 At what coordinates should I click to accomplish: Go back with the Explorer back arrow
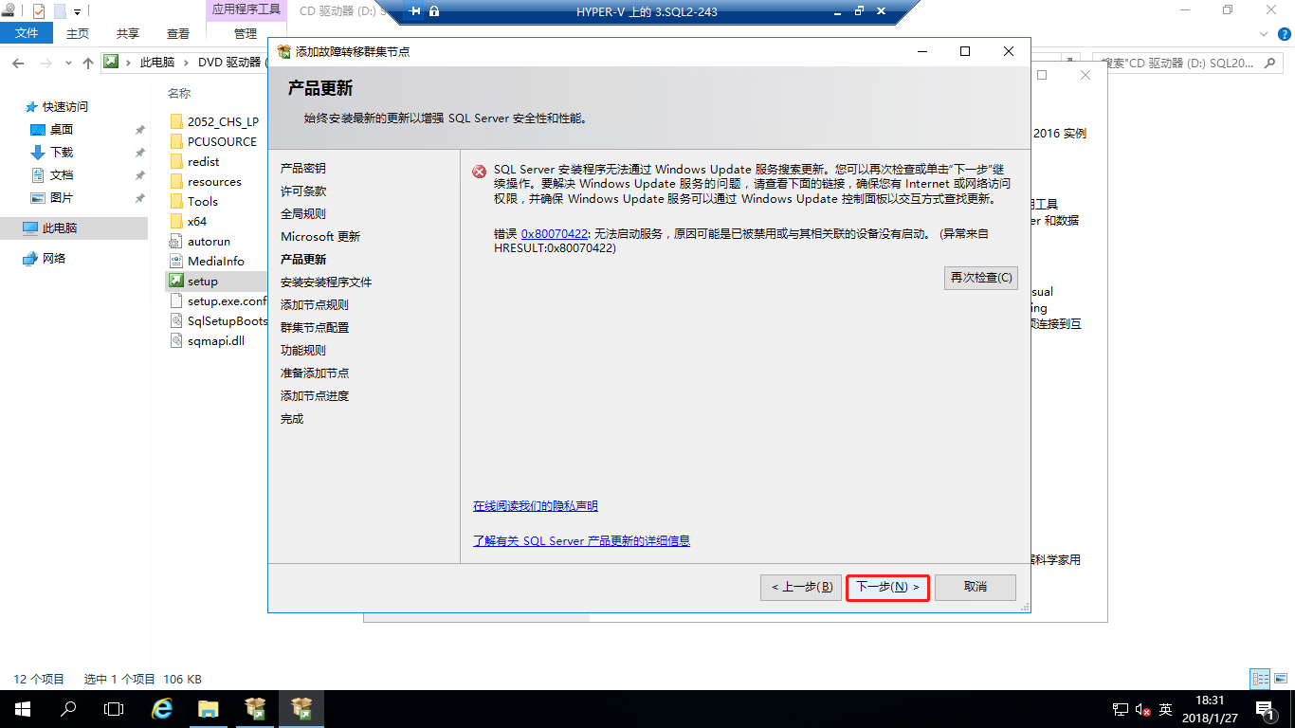(x=17, y=63)
